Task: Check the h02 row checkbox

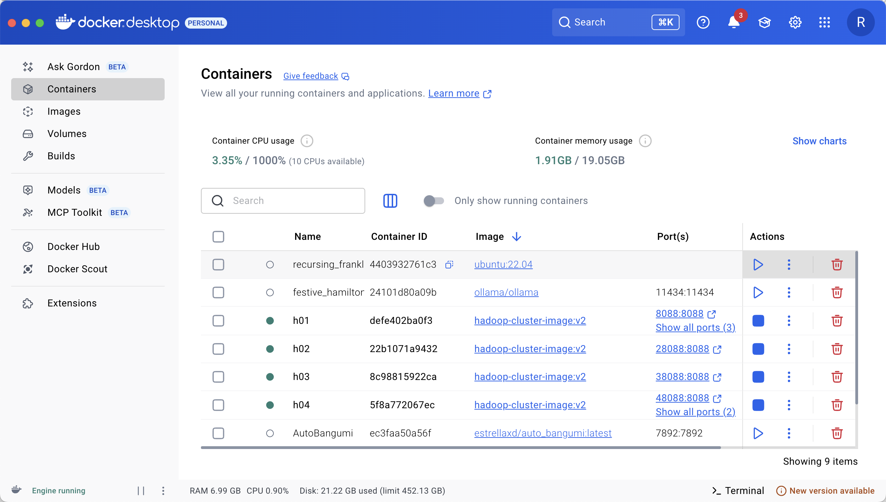Action: tap(218, 349)
